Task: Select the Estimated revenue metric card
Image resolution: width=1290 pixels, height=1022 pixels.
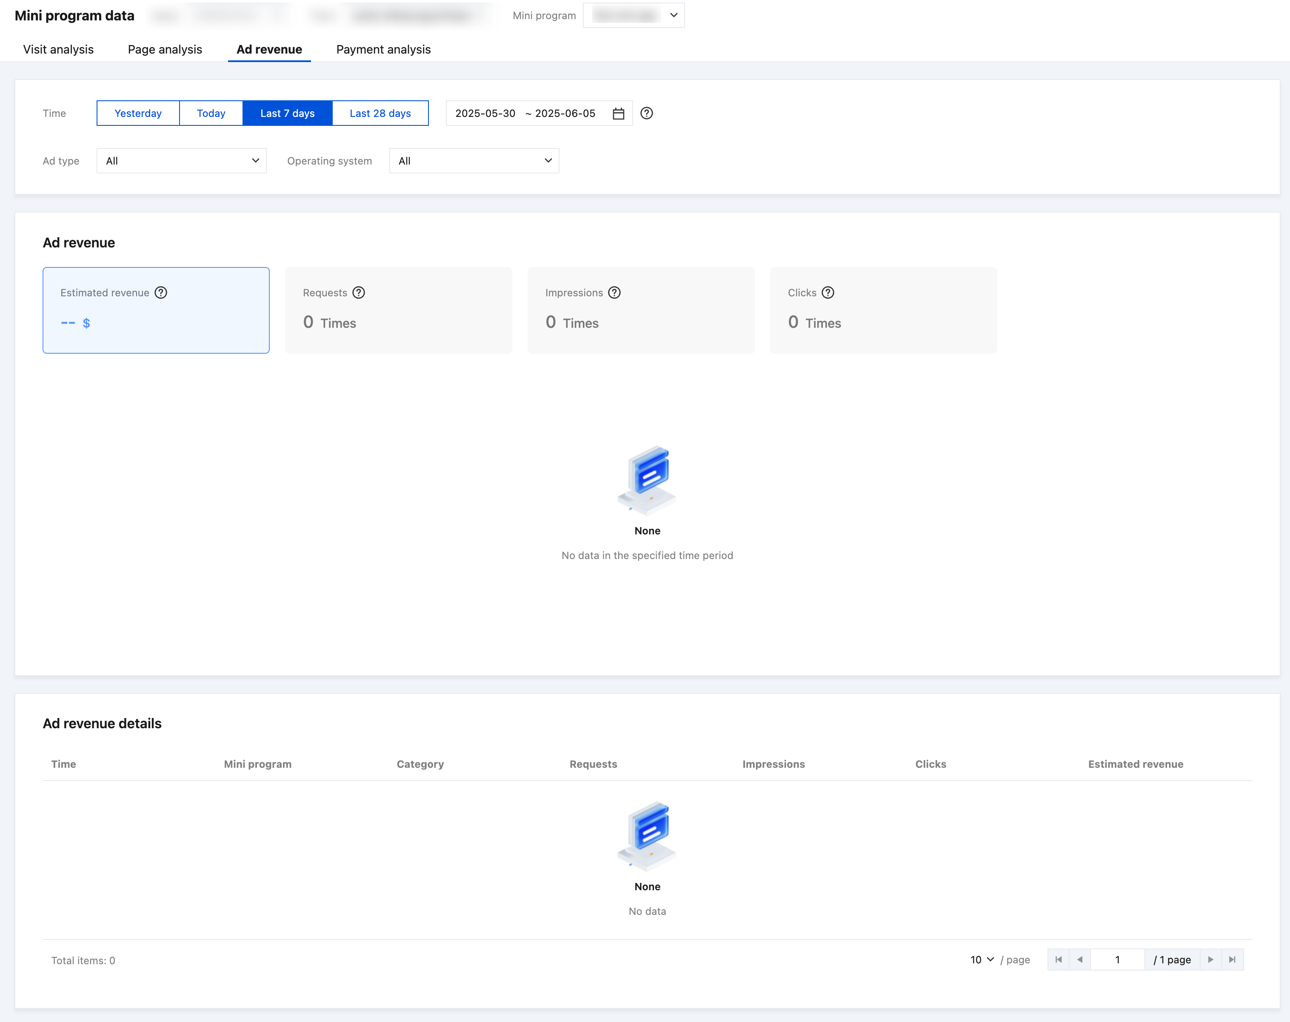Action: pos(156,310)
